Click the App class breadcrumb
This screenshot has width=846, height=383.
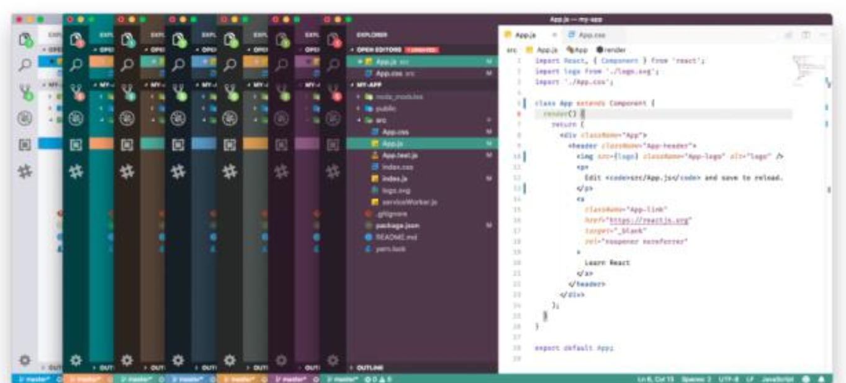click(x=576, y=50)
